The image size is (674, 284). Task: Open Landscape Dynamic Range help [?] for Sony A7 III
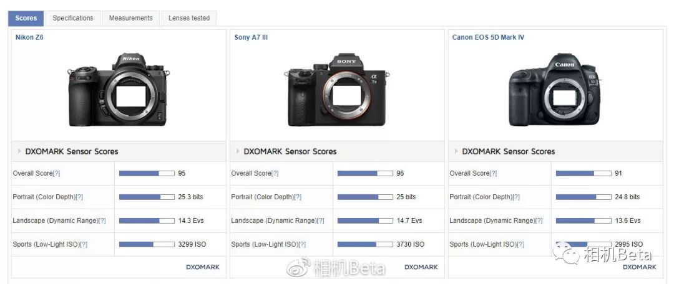tap(320, 220)
